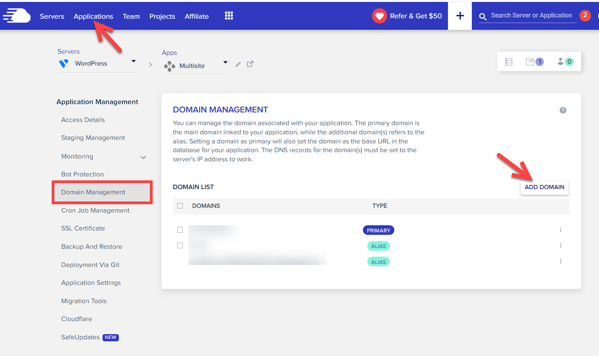This screenshot has width=599, height=356.
Task: Click the PRIMARY type badge
Action: (x=378, y=230)
